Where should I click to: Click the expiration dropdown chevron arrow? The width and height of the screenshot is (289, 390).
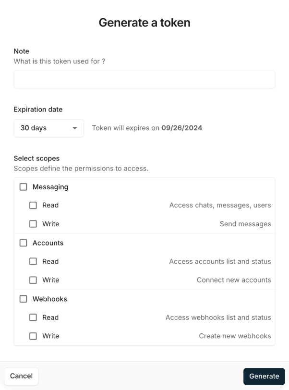pos(76,128)
